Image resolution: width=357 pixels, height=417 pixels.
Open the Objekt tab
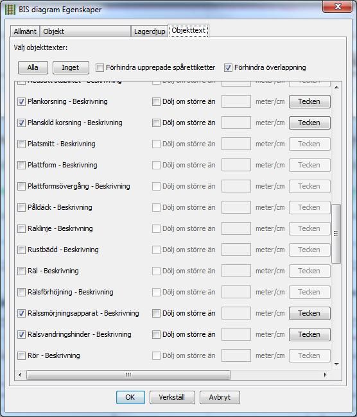click(85, 31)
